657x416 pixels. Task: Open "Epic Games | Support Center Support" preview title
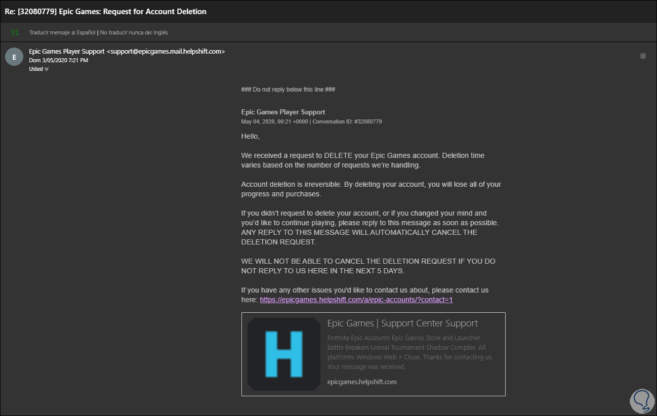tap(402, 323)
